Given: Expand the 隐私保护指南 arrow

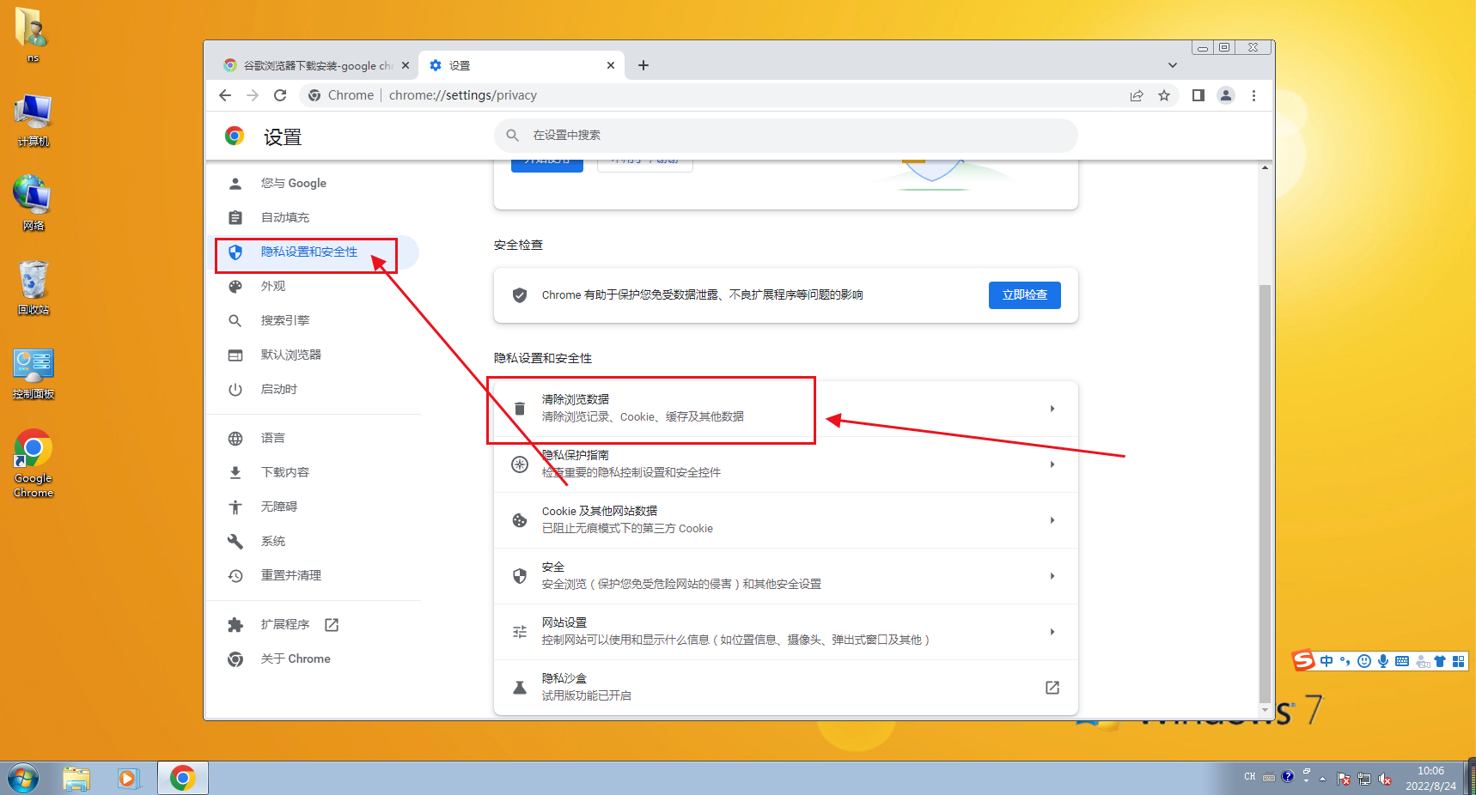Looking at the screenshot, I should click(x=1052, y=464).
